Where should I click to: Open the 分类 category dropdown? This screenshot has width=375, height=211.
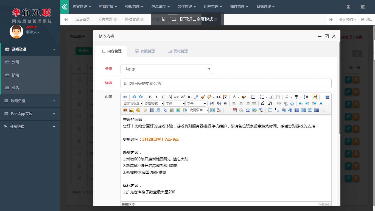pyautogui.click(x=166, y=69)
